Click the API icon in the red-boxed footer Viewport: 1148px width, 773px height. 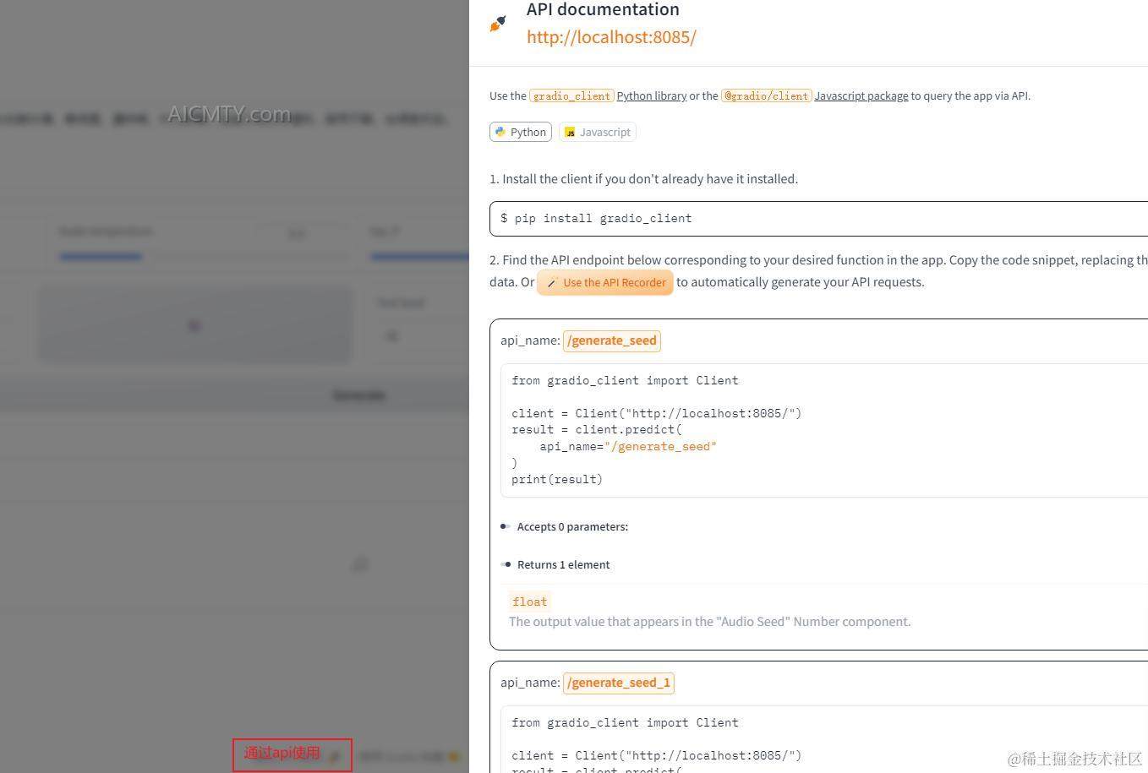[x=335, y=756]
